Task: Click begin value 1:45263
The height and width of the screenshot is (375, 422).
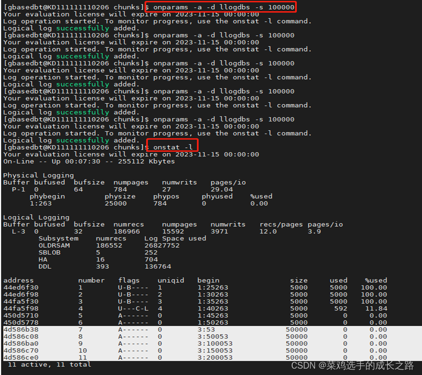Action: [x=213, y=316]
